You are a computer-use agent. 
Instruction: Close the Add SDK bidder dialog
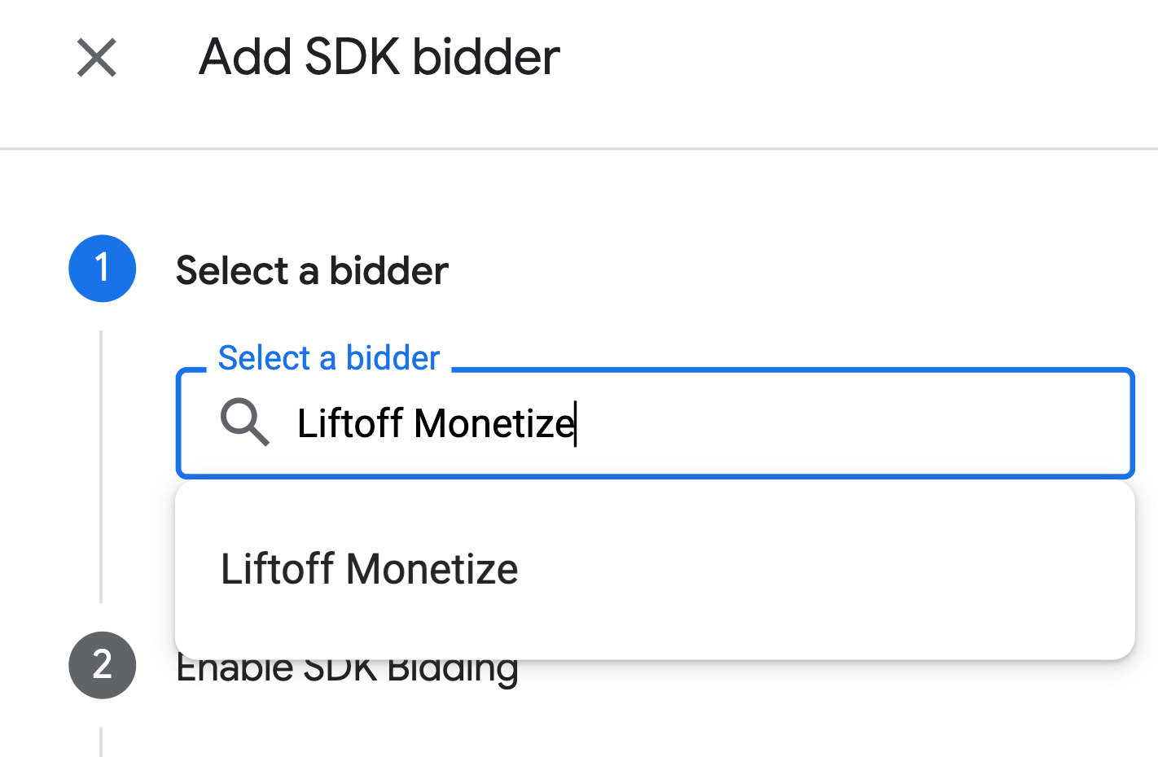[97, 58]
